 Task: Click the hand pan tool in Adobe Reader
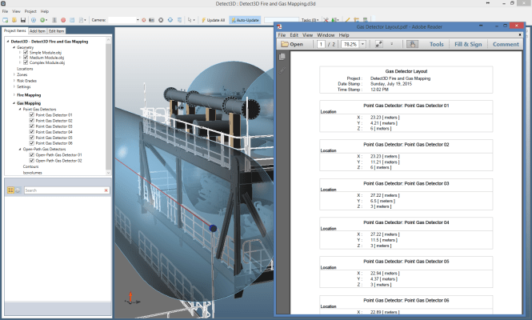[x=412, y=45]
